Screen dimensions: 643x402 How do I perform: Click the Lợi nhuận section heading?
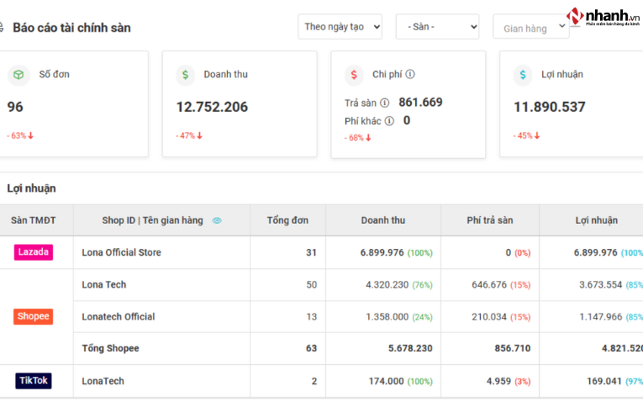pos(31,188)
